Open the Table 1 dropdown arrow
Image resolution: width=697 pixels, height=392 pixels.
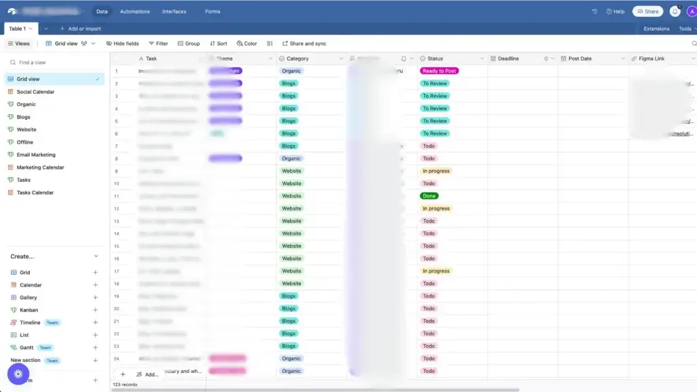(x=31, y=29)
